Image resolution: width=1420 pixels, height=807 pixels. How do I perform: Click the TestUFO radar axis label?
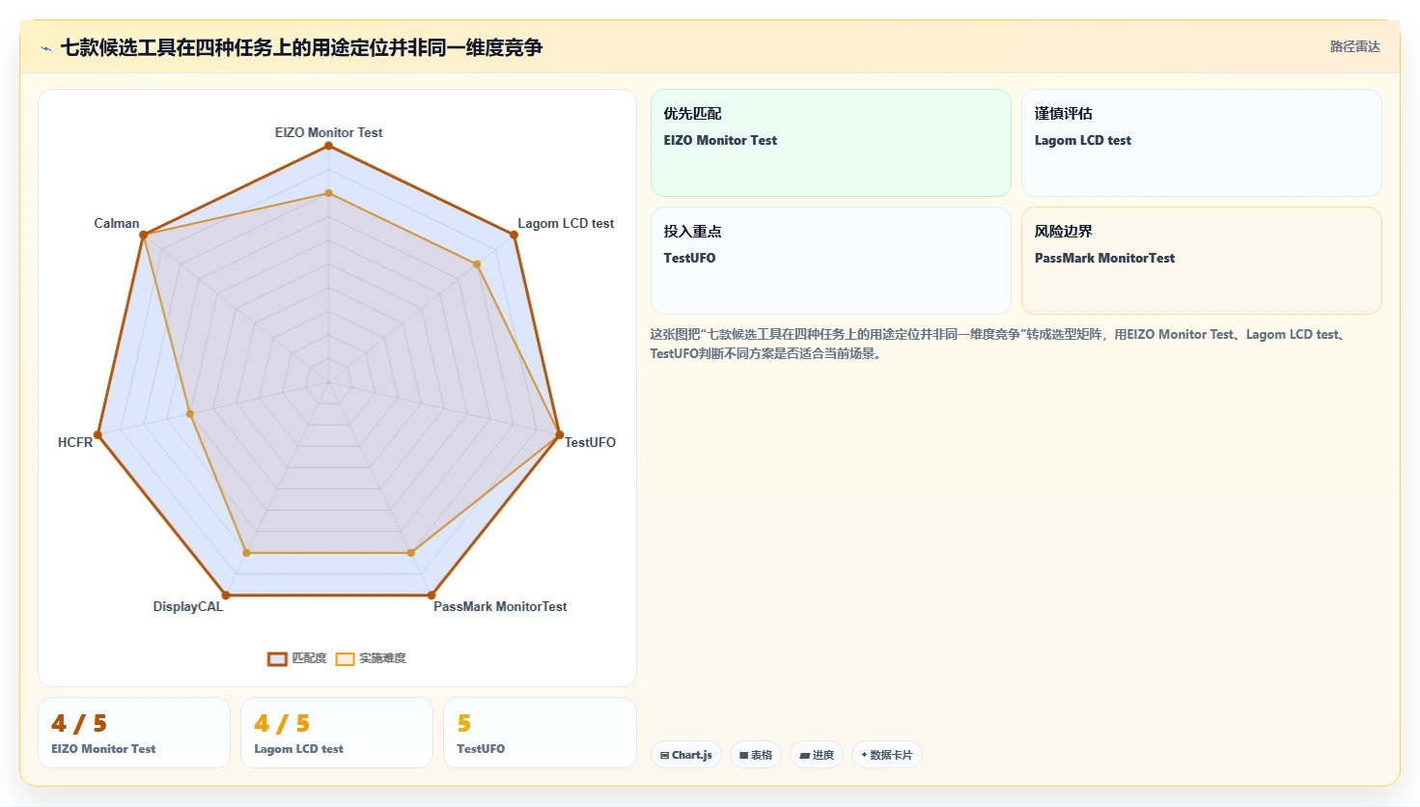(x=590, y=442)
